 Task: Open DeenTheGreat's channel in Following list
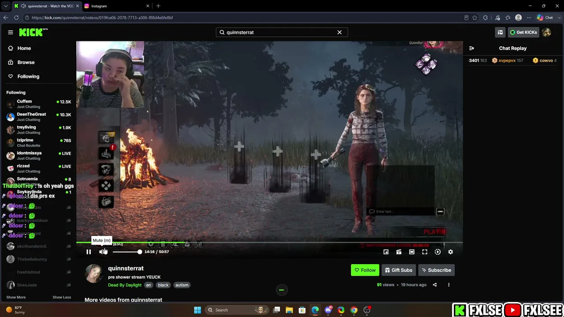click(x=39, y=117)
